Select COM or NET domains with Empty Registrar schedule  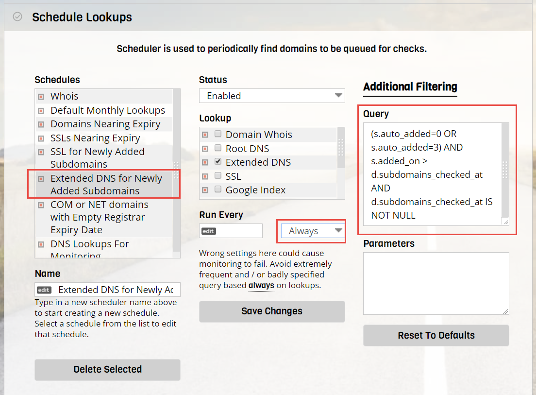click(104, 217)
